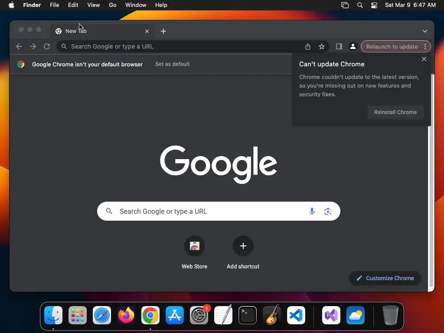This screenshot has width=444, height=333.
Task: Click Relaunch to update button
Action: coord(392,46)
